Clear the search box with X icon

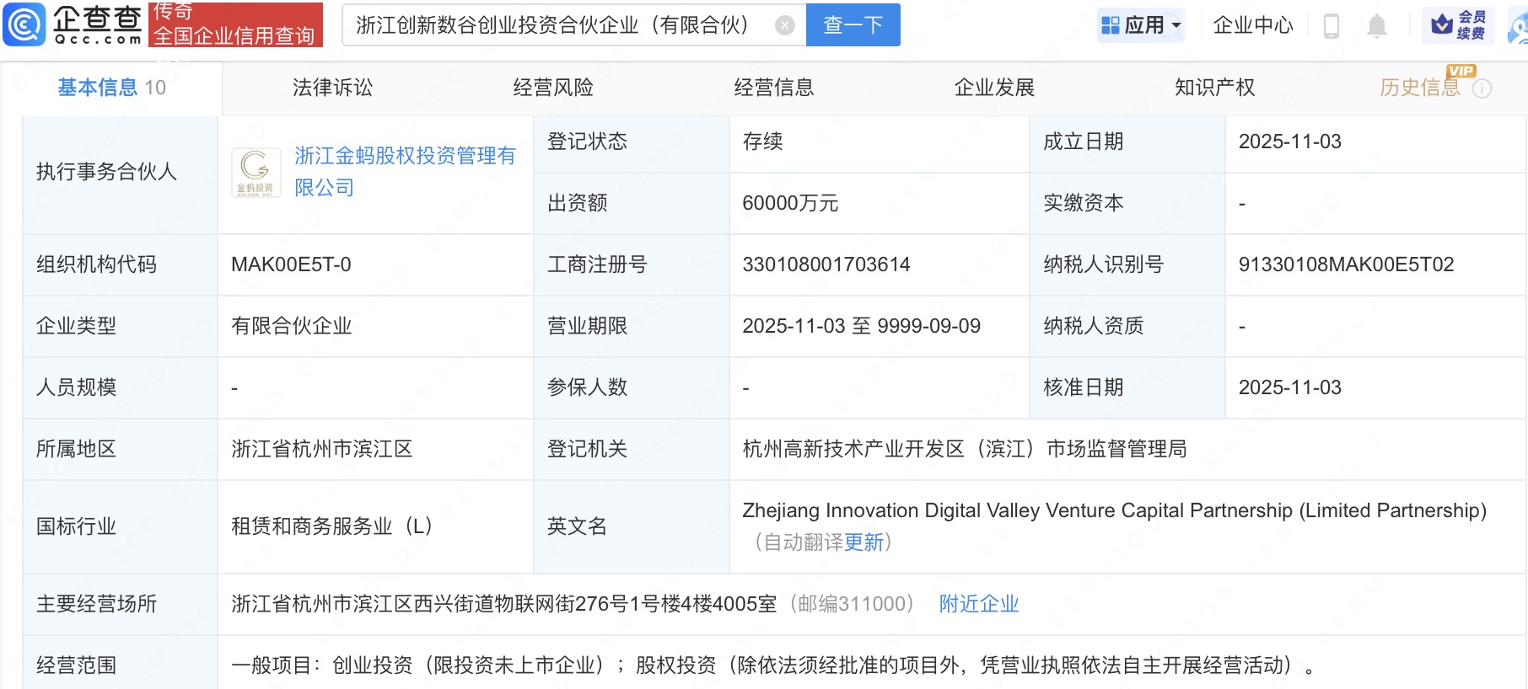click(784, 25)
